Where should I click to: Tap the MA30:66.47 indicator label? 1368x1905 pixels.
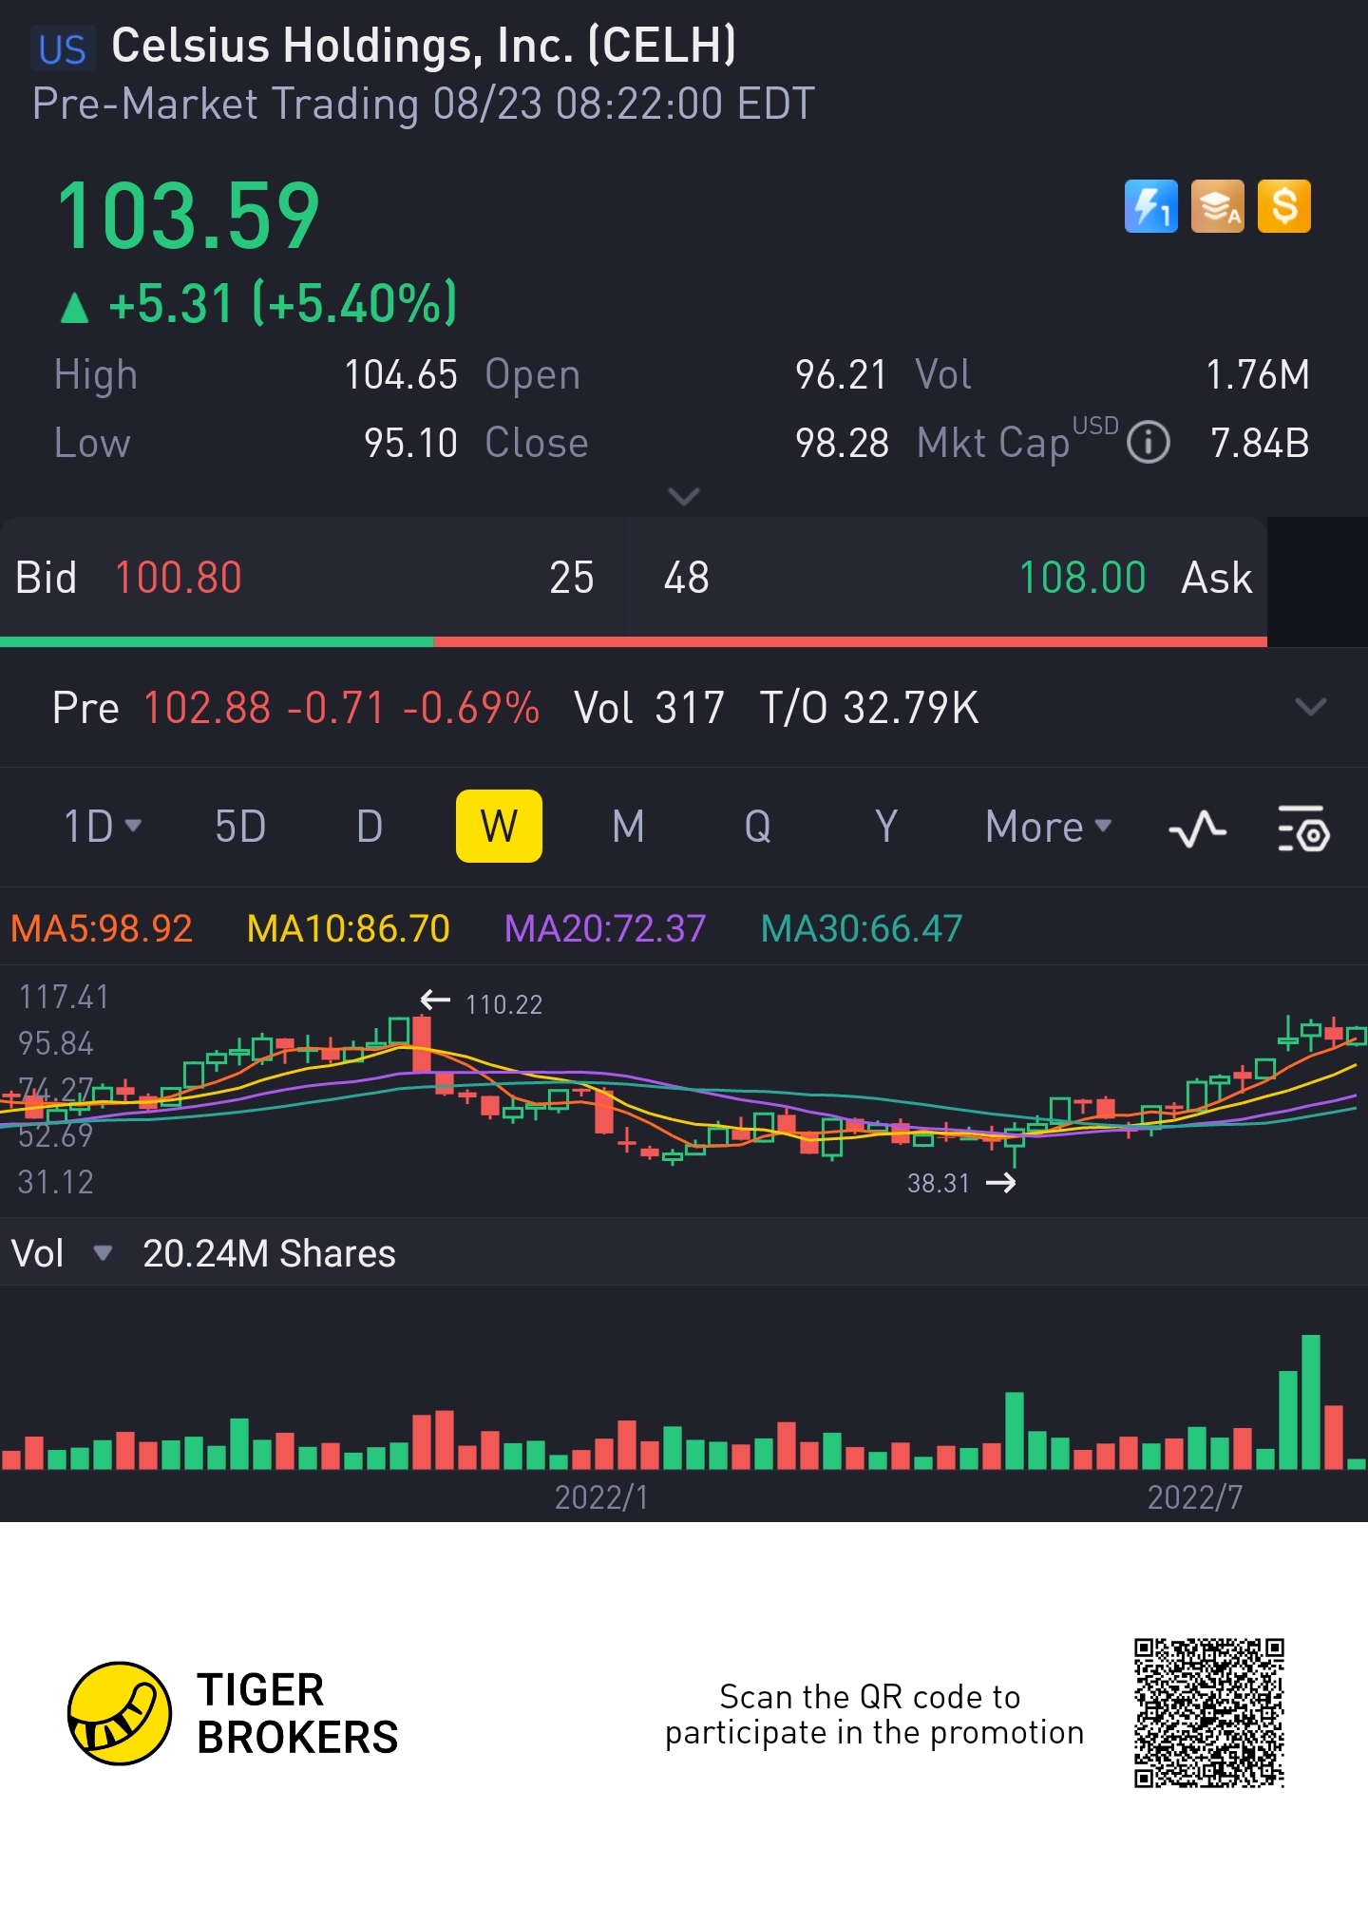(862, 928)
